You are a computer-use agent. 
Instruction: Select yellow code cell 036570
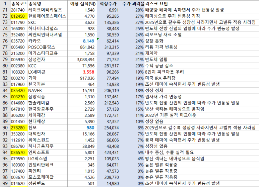(x=19, y=153)
